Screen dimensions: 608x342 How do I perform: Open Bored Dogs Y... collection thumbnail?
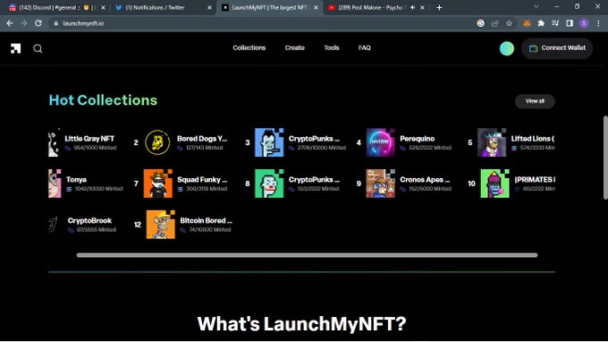157,142
